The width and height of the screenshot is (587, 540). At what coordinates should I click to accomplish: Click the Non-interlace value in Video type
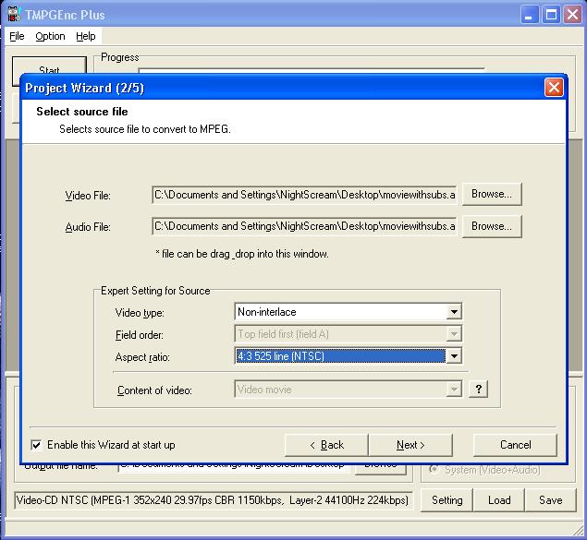click(x=267, y=312)
